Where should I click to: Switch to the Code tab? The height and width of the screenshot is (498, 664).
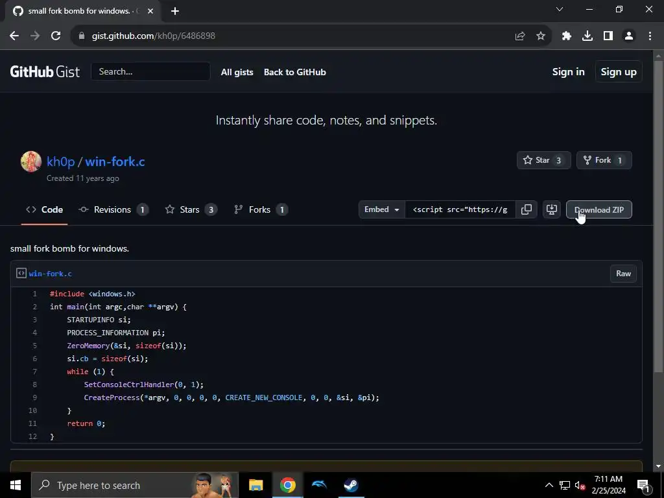click(x=45, y=209)
